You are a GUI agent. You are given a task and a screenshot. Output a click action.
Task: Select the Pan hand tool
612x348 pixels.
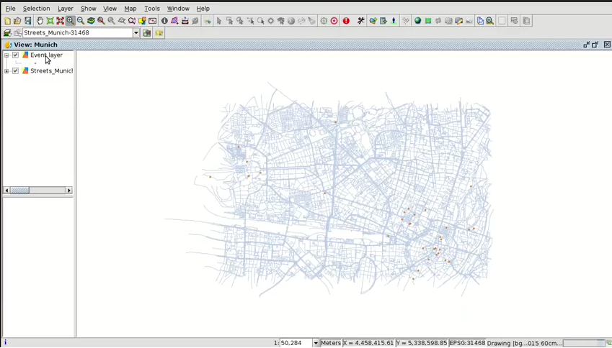tap(40, 21)
